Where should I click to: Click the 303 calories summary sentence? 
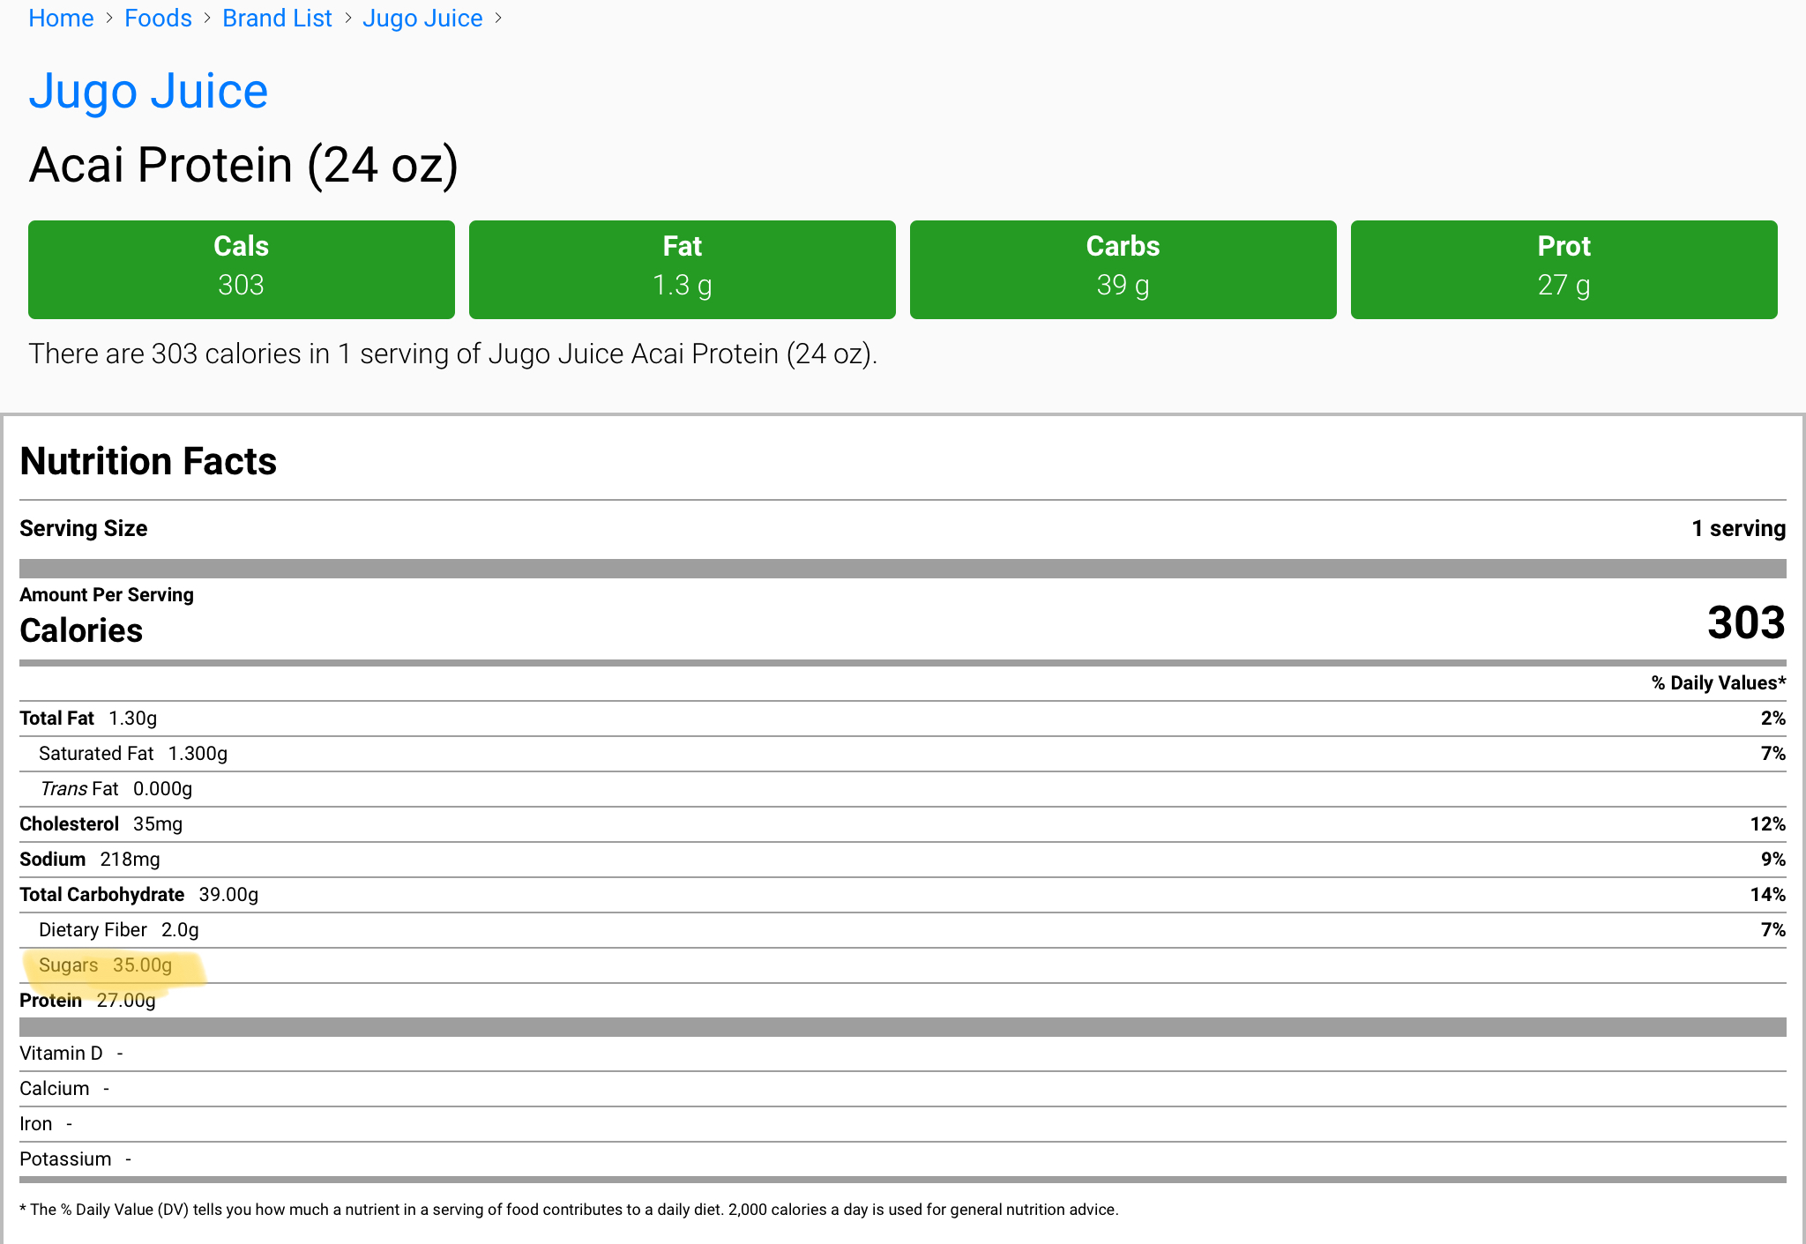coord(453,354)
